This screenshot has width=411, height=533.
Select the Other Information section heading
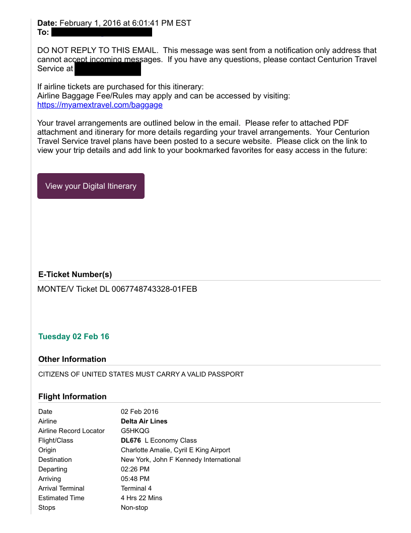[x=72, y=359]
